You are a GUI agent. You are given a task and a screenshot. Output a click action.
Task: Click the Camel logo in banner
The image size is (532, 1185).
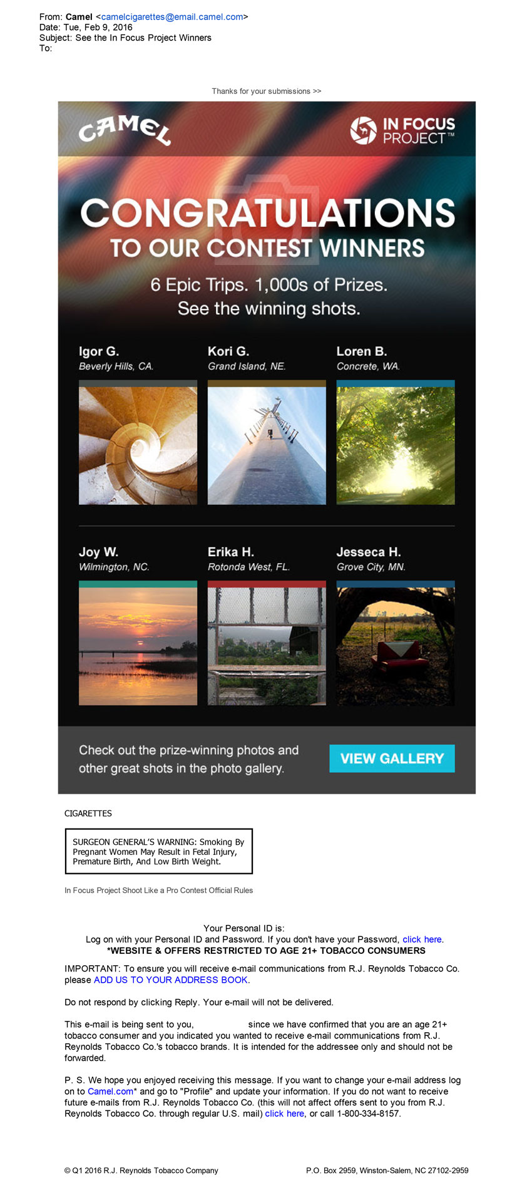[125, 130]
